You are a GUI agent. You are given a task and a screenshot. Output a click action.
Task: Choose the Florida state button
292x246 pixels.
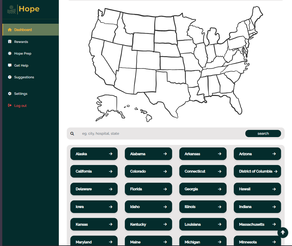click(148, 189)
